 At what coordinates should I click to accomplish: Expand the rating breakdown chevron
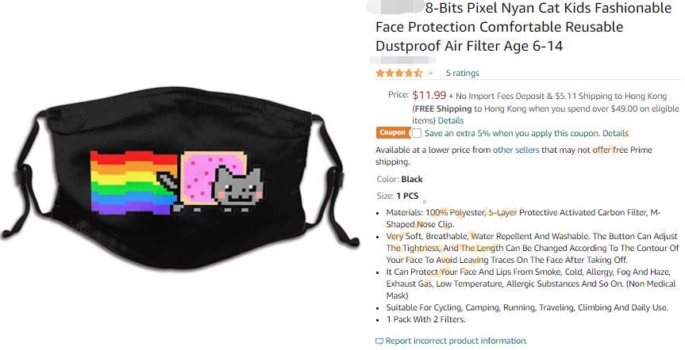[x=430, y=73]
